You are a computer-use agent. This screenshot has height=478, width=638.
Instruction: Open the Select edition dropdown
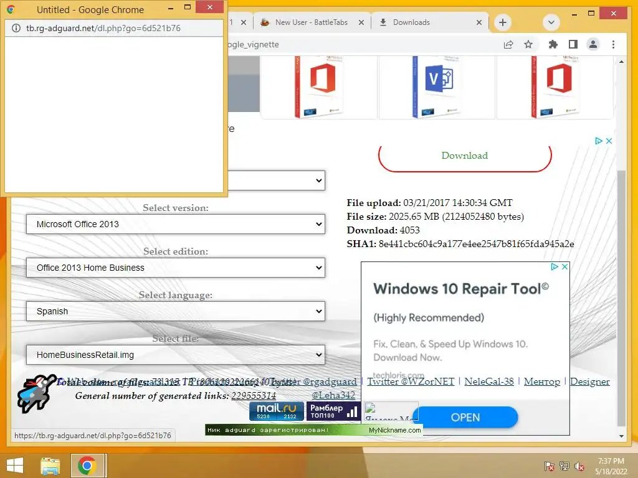(x=175, y=268)
